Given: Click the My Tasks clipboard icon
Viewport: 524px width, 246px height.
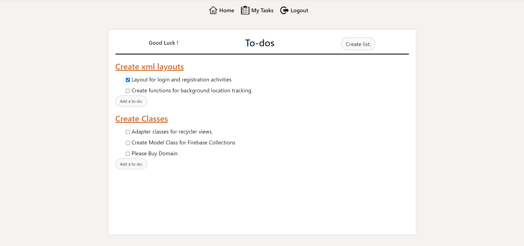Looking at the screenshot, I should pos(245,10).
